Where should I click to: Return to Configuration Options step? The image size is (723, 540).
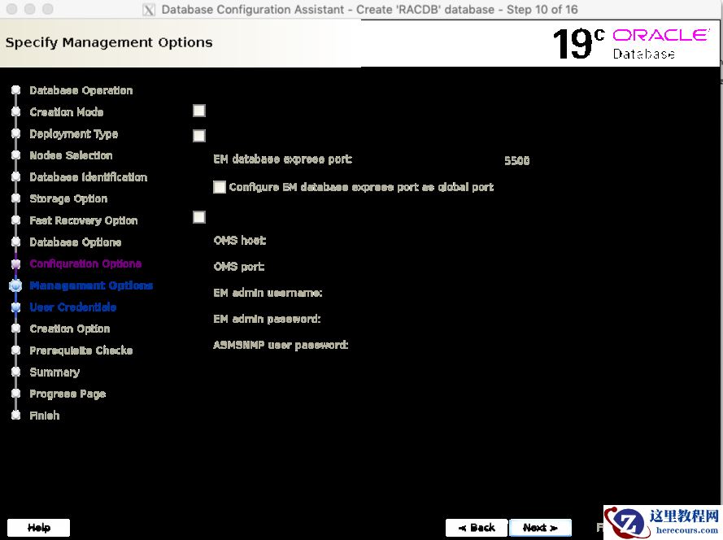(85, 263)
